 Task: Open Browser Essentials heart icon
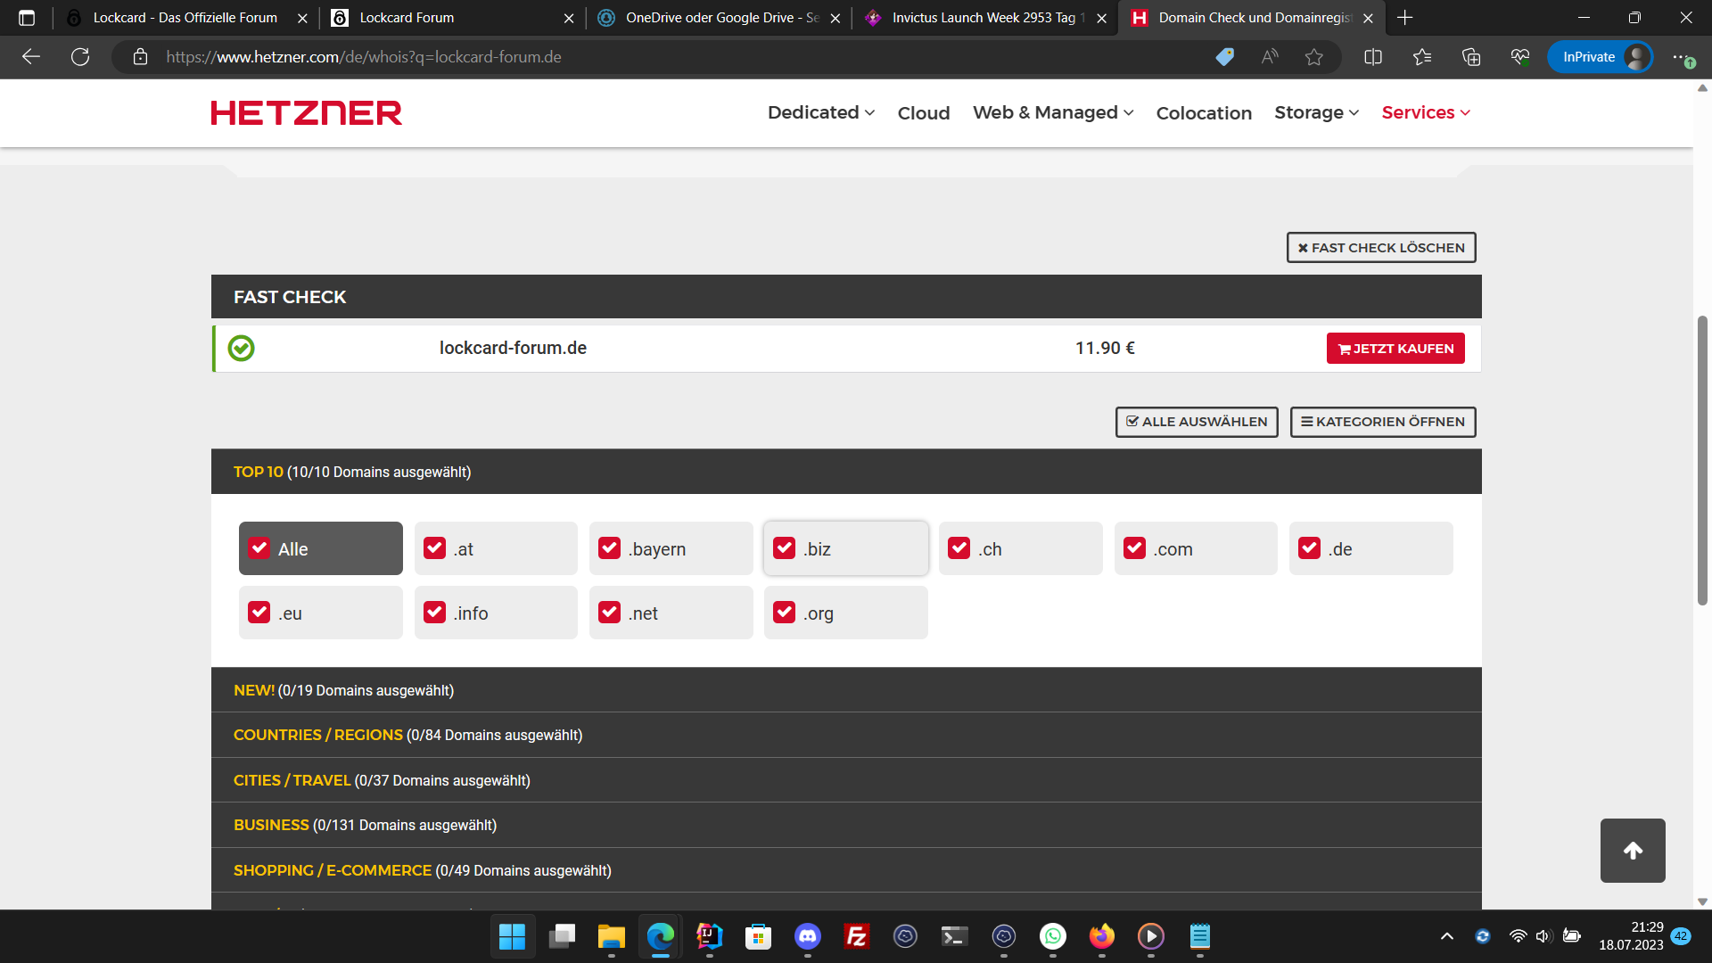coord(1520,57)
